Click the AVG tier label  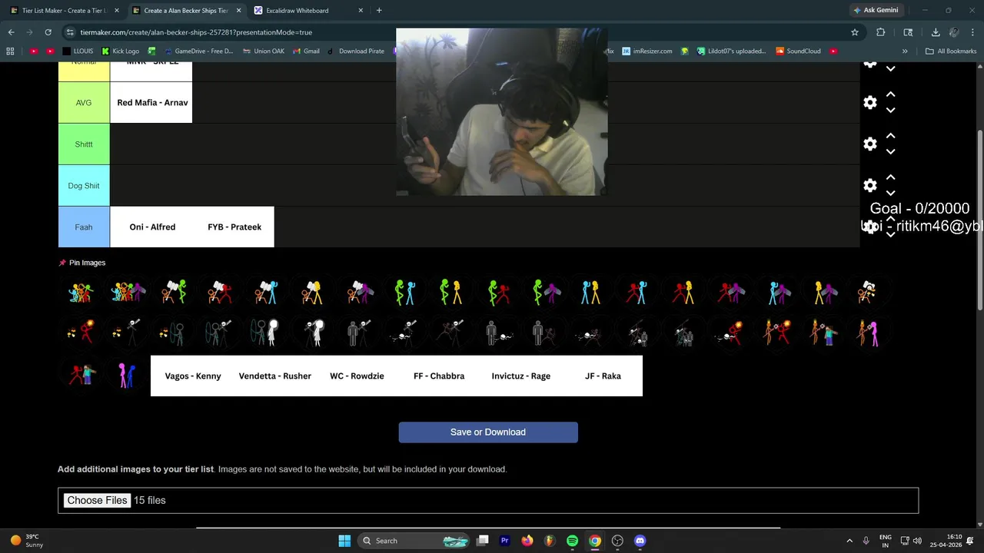tap(84, 103)
